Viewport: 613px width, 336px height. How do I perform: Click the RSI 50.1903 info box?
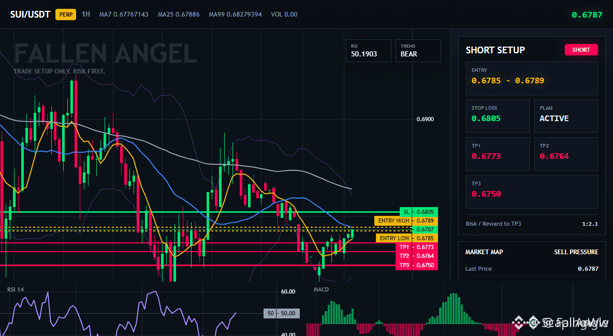(368, 51)
